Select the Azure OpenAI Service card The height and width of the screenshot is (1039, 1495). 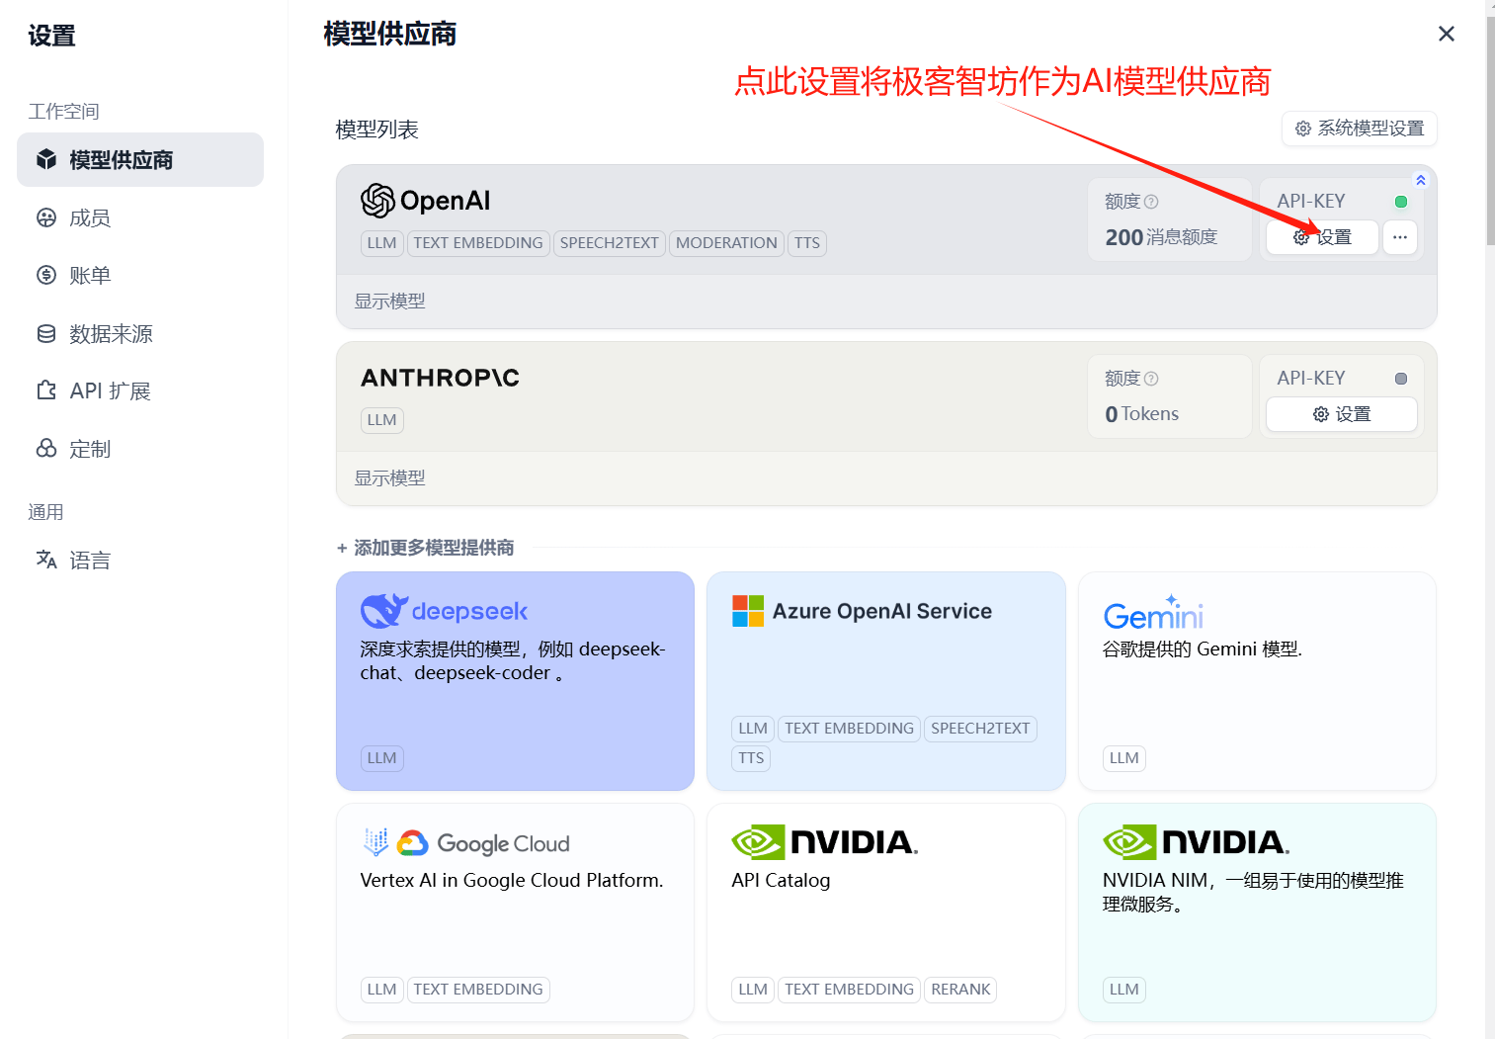pyautogui.click(x=886, y=681)
